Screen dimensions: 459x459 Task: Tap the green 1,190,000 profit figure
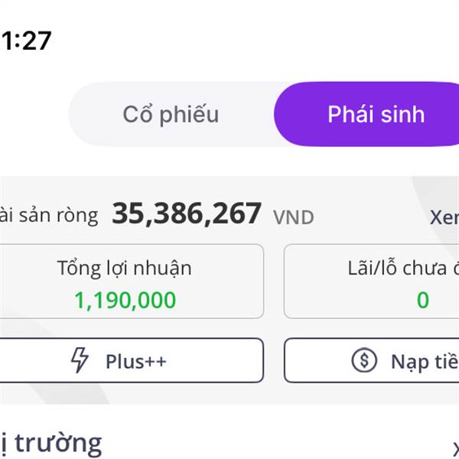click(x=125, y=300)
